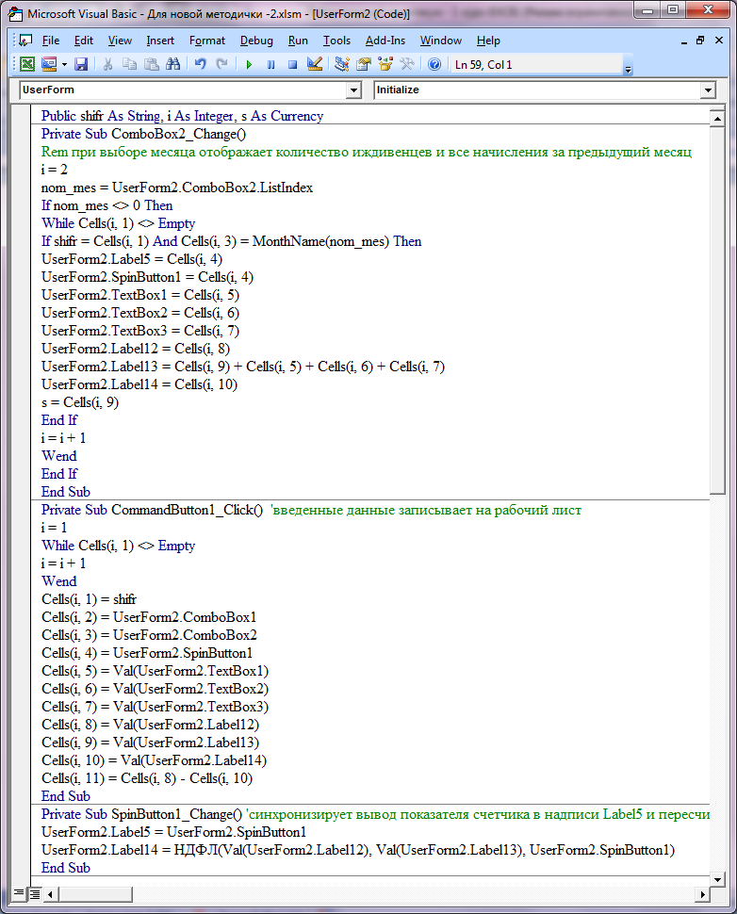The image size is (737, 914).
Task: Click the vertical scrollbar down arrow
Action: point(717,879)
